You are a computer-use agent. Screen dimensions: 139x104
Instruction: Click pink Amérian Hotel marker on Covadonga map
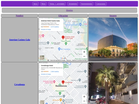[54, 82]
